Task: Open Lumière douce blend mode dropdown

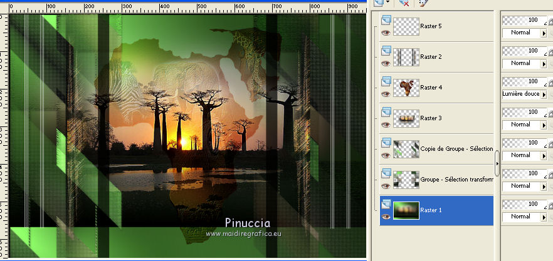Action: [544, 95]
